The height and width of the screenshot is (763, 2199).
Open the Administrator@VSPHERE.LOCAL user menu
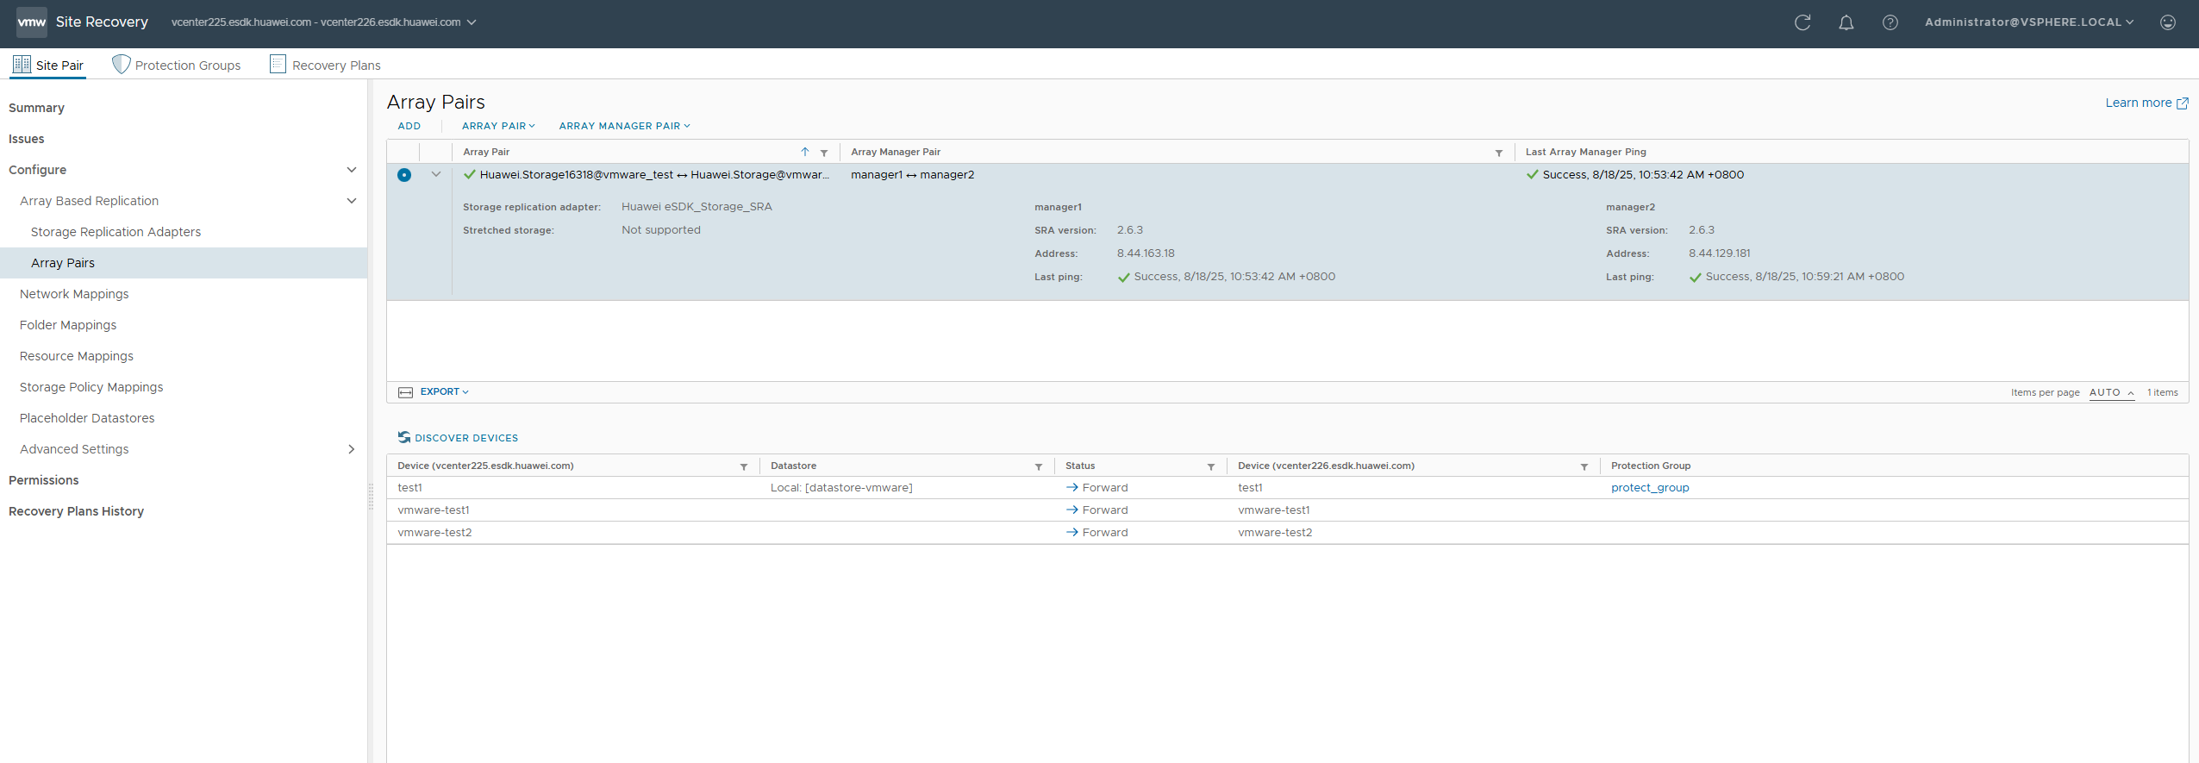click(2029, 22)
